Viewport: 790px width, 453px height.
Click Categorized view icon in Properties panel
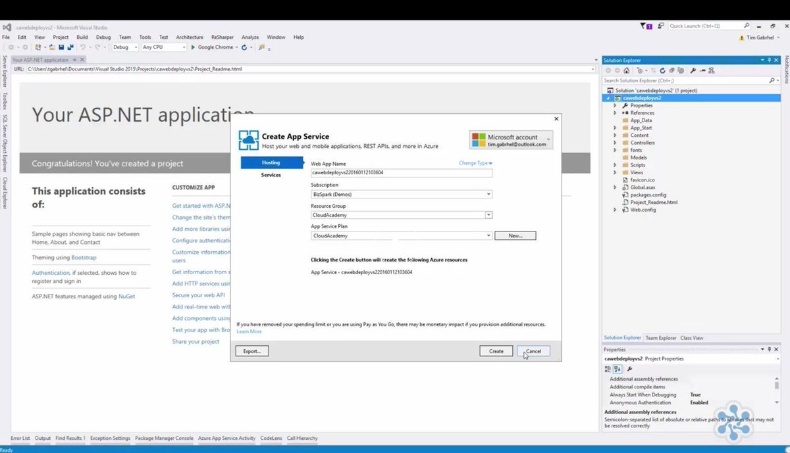(x=609, y=369)
